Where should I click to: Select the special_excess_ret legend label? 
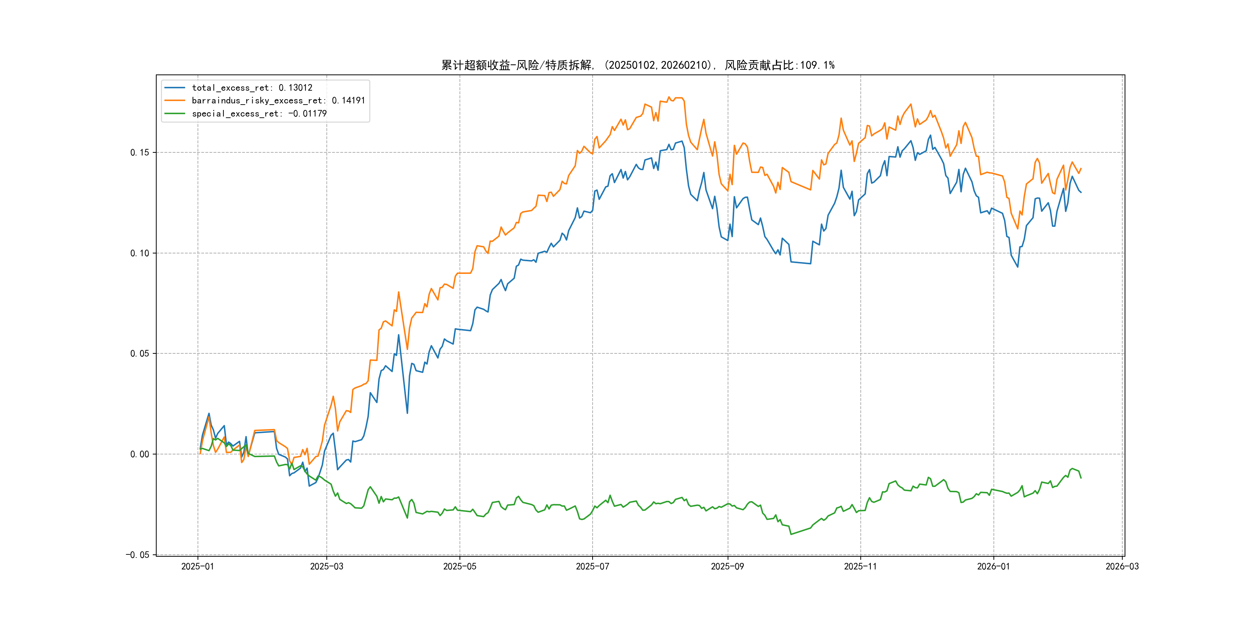[259, 113]
